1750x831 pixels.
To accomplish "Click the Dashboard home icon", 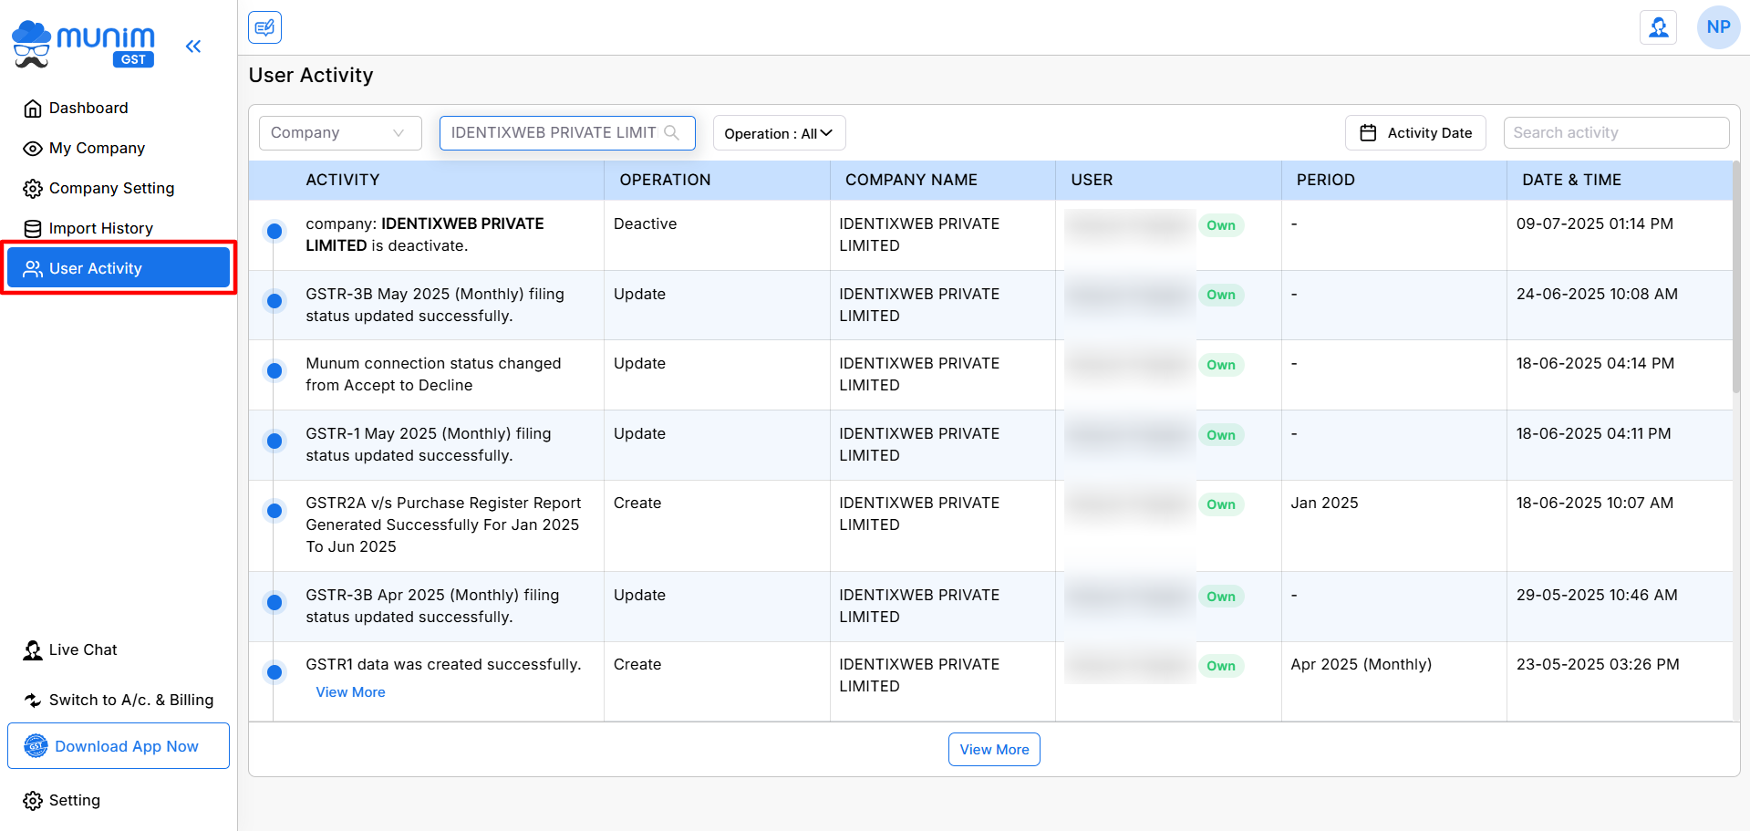I will [33, 109].
